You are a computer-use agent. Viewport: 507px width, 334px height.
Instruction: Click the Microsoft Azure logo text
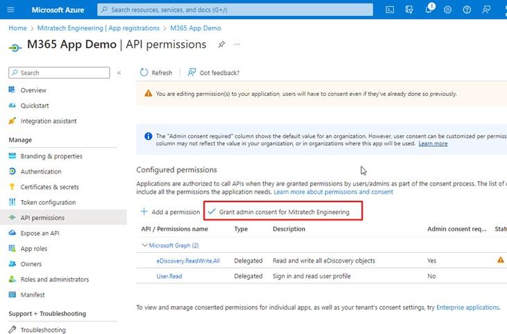[58, 10]
